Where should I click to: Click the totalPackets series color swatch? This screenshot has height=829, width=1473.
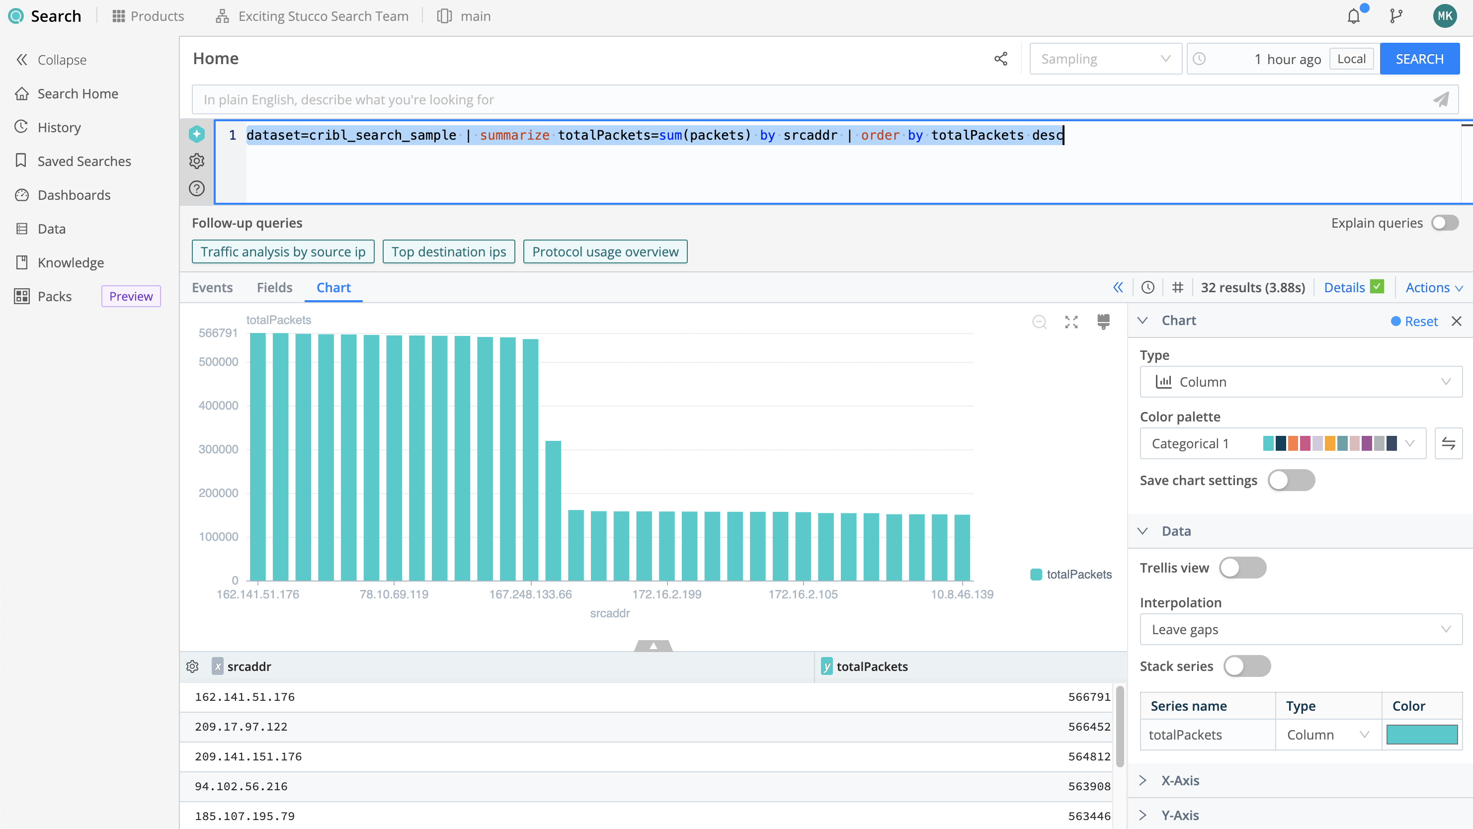pos(1421,735)
